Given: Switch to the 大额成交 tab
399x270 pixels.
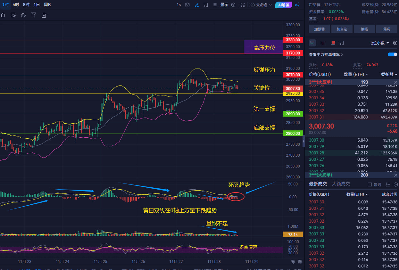Looking at the screenshot, I should 341,184.
